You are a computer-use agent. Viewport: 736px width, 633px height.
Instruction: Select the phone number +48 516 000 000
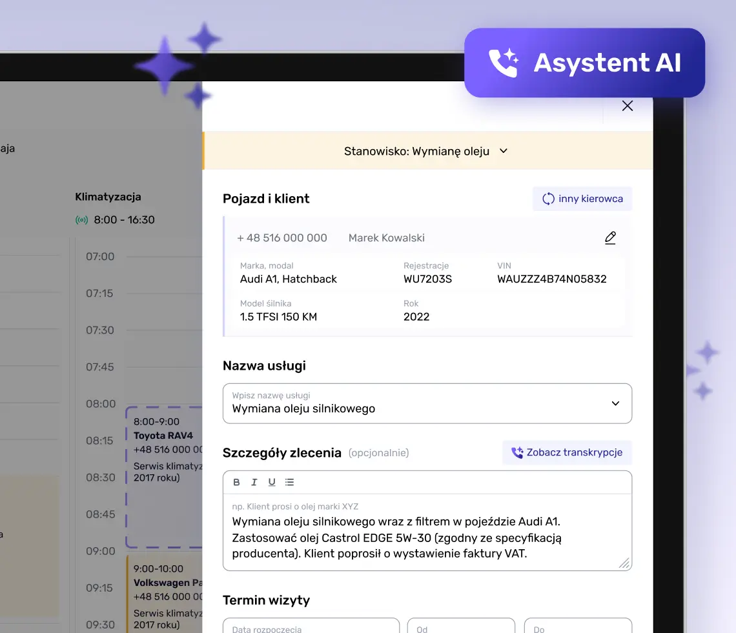(281, 238)
